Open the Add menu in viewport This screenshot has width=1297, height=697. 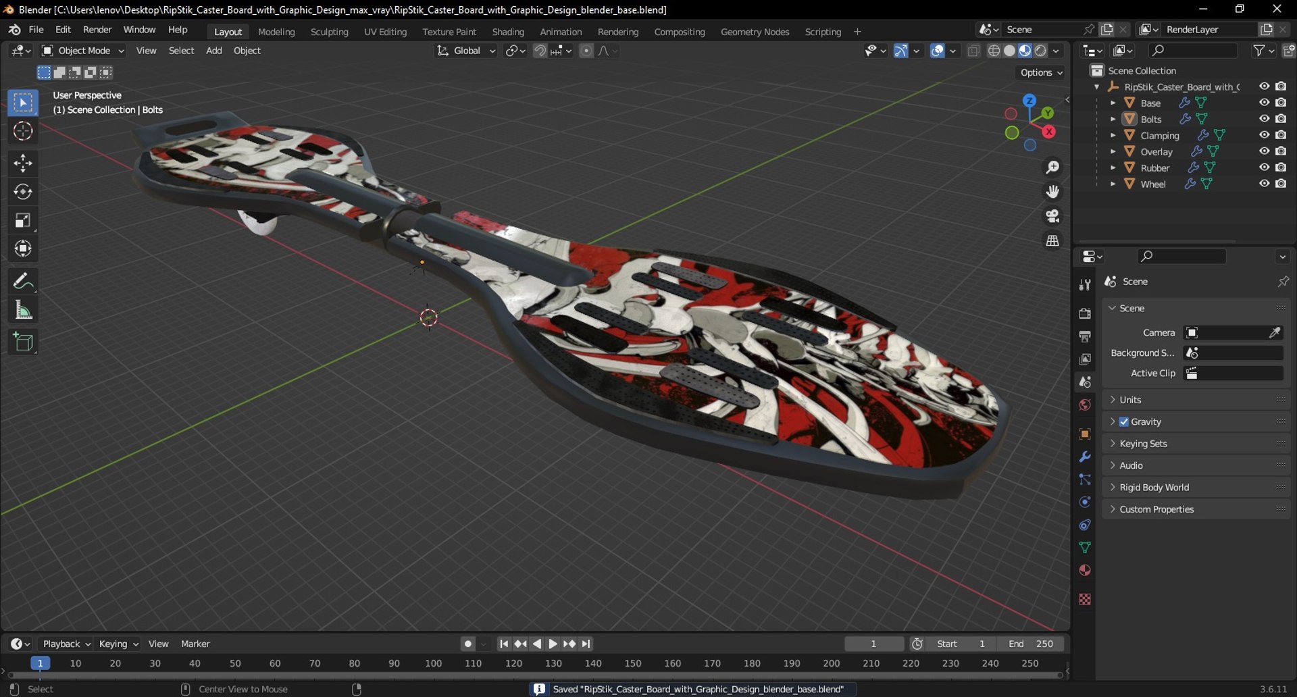coord(213,51)
